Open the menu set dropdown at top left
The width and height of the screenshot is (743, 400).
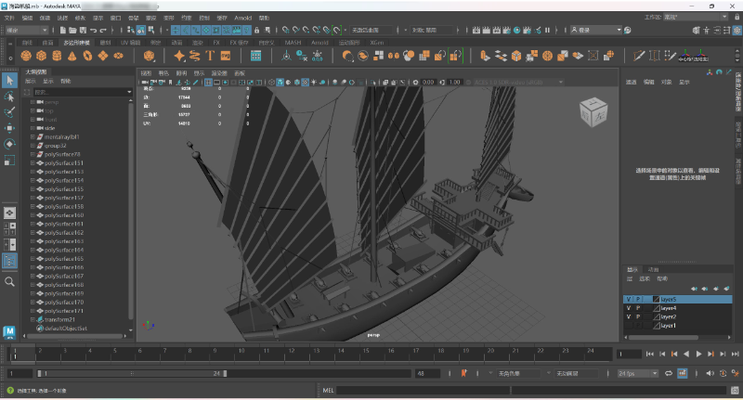pos(27,30)
